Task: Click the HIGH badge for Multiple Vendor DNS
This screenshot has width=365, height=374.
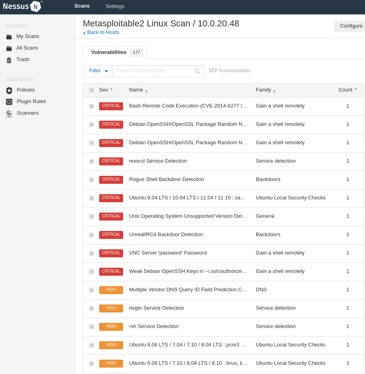Action: click(111, 290)
